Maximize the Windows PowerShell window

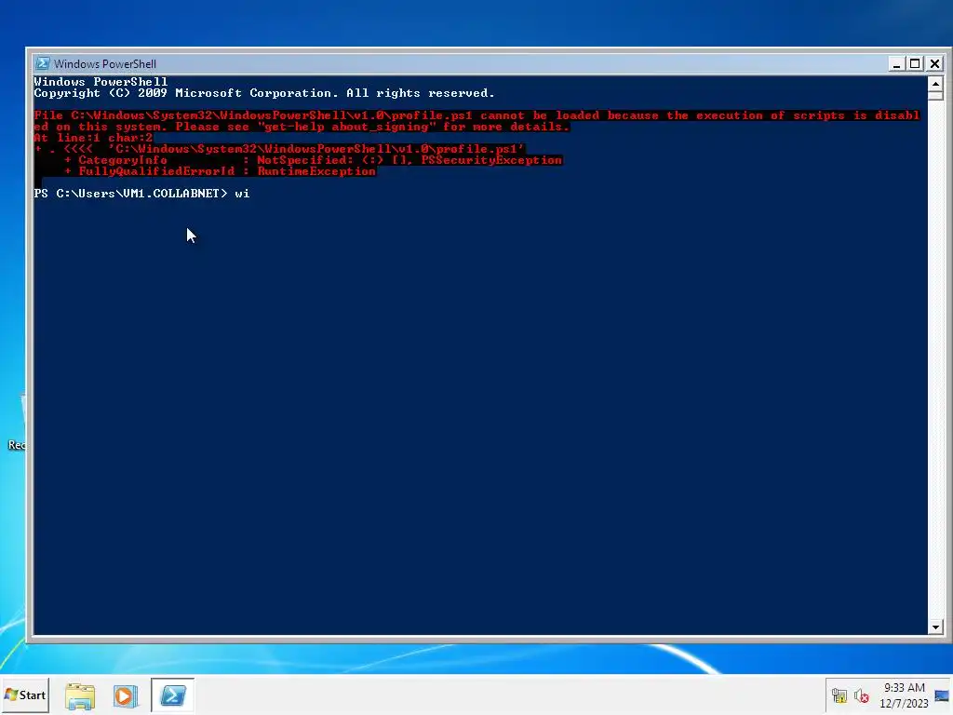click(916, 63)
